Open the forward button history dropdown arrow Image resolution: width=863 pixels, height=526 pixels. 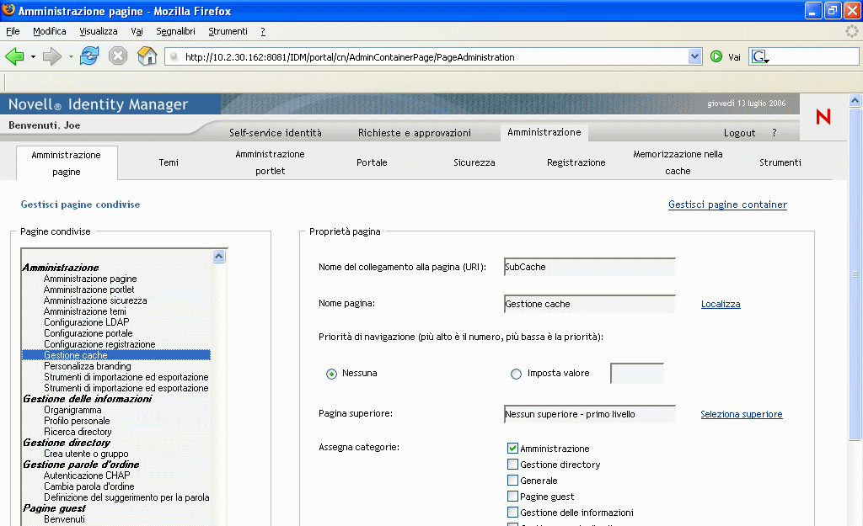71,56
